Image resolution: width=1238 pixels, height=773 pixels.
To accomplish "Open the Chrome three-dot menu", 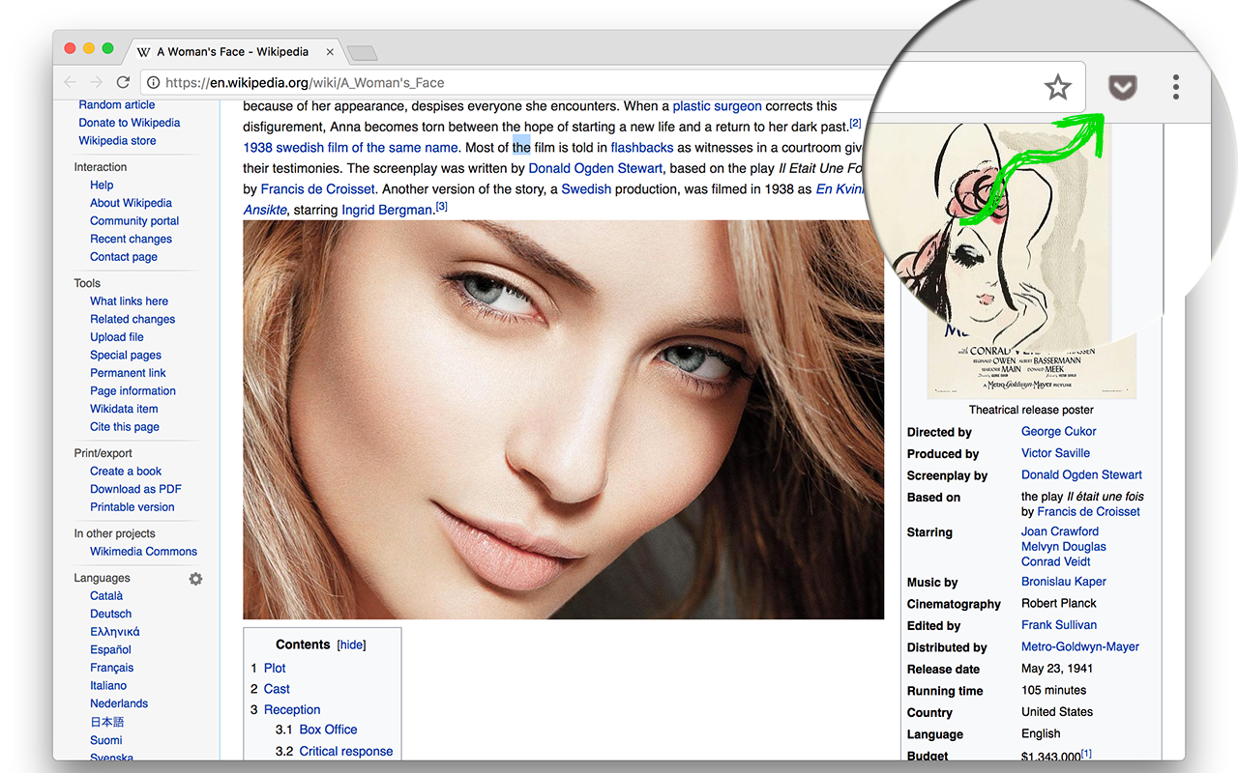I will tap(1176, 87).
